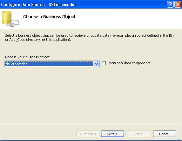Click the disabled Finish button
The height and width of the screenshot is (141, 182).
[x=138, y=134]
